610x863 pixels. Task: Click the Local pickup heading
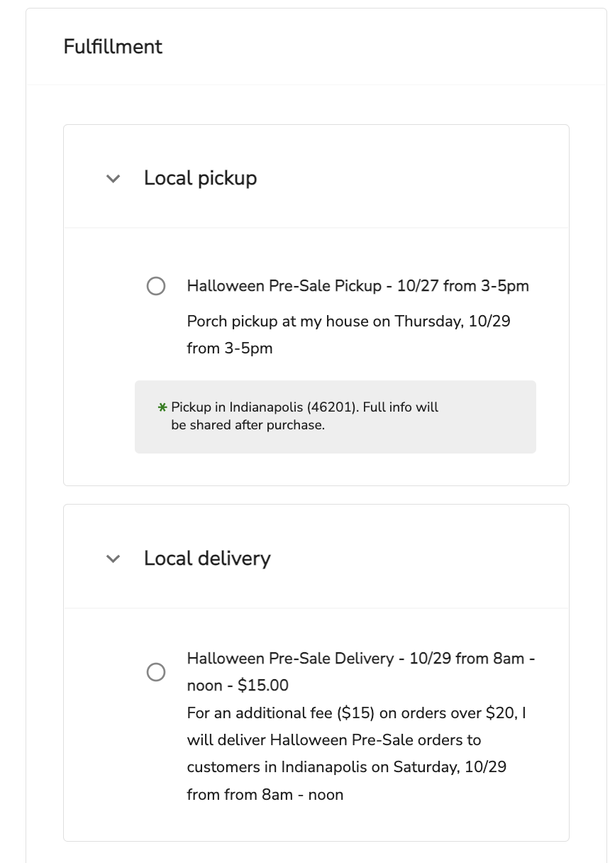coord(200,178)
